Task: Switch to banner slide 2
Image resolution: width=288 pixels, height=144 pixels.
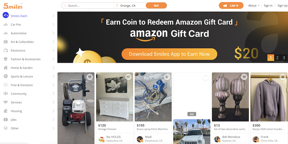Action: [x=277, y=58]
